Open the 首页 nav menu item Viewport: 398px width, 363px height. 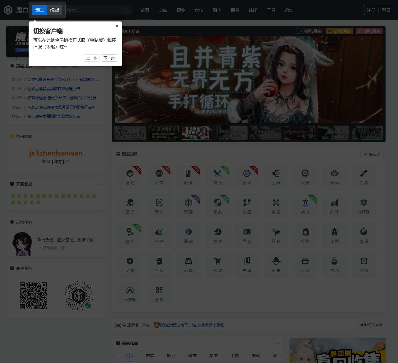click(145, 10)
